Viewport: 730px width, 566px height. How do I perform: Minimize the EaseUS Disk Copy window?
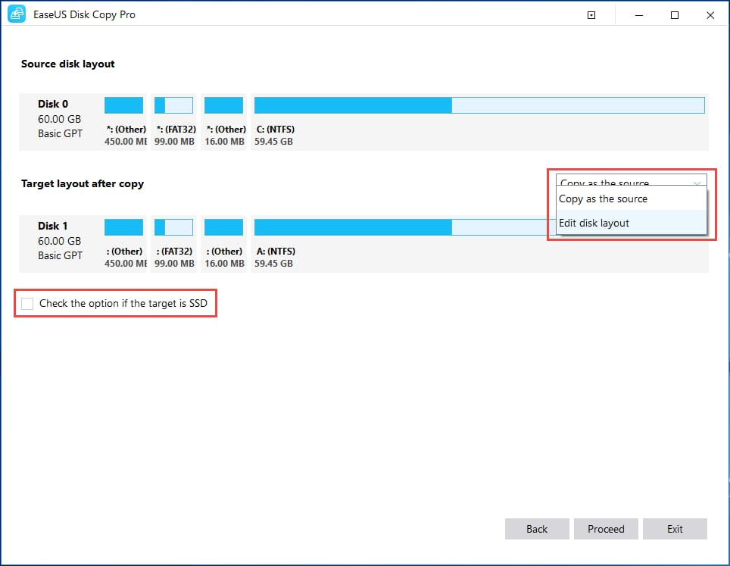click(x=638, y=14)
